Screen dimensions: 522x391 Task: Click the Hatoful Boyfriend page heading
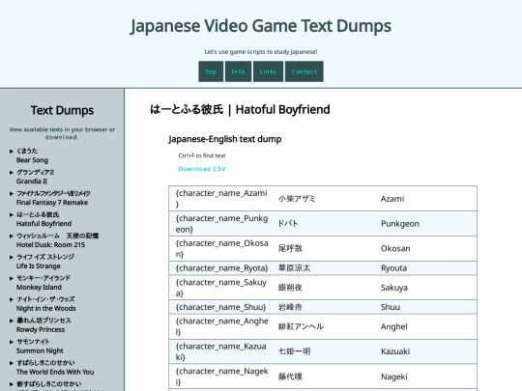[240, 109]
